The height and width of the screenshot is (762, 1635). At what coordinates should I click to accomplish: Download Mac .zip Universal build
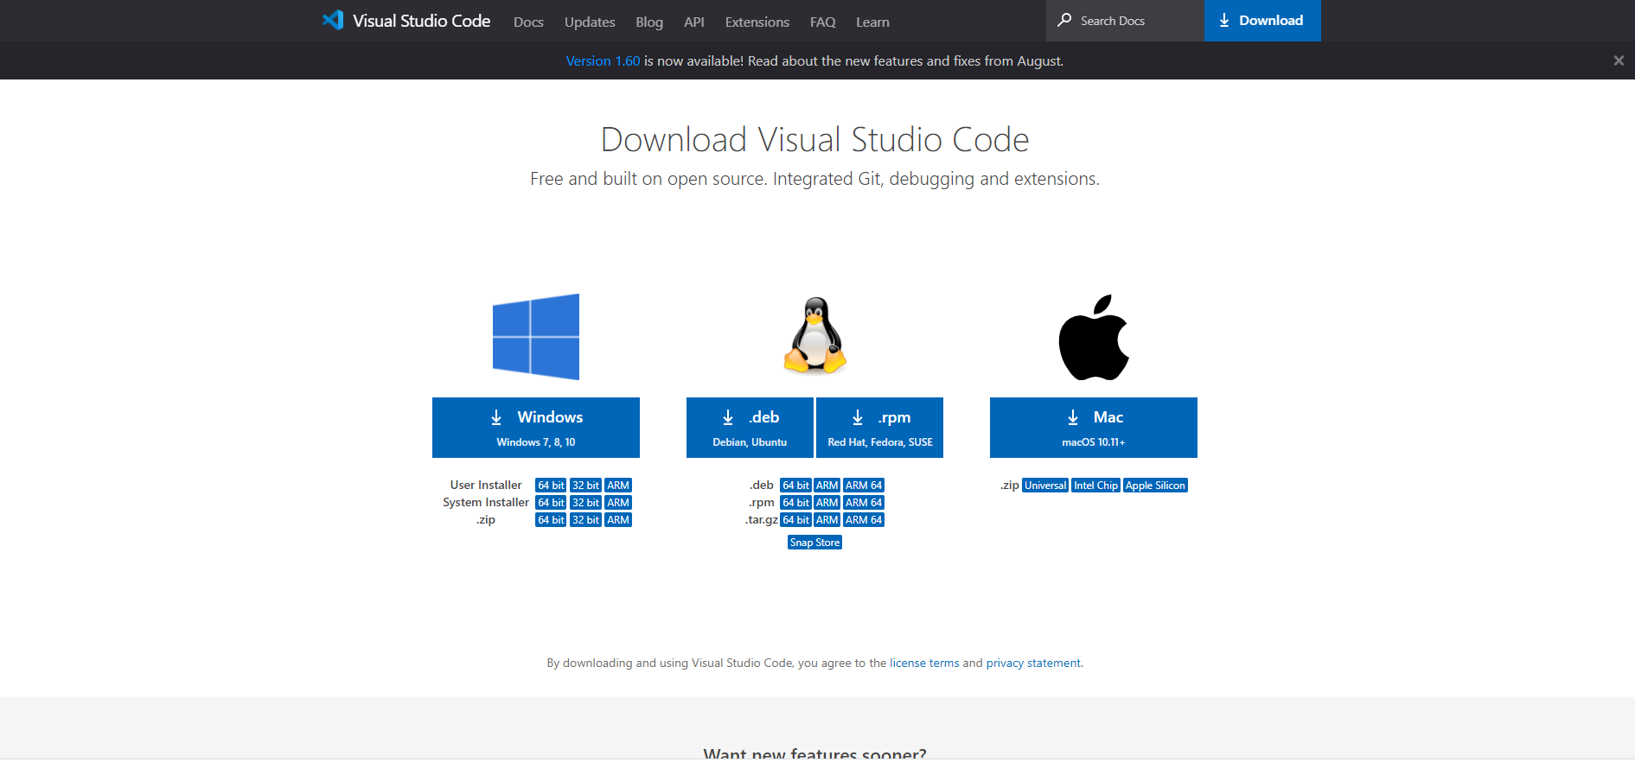tap(1045, 486)
